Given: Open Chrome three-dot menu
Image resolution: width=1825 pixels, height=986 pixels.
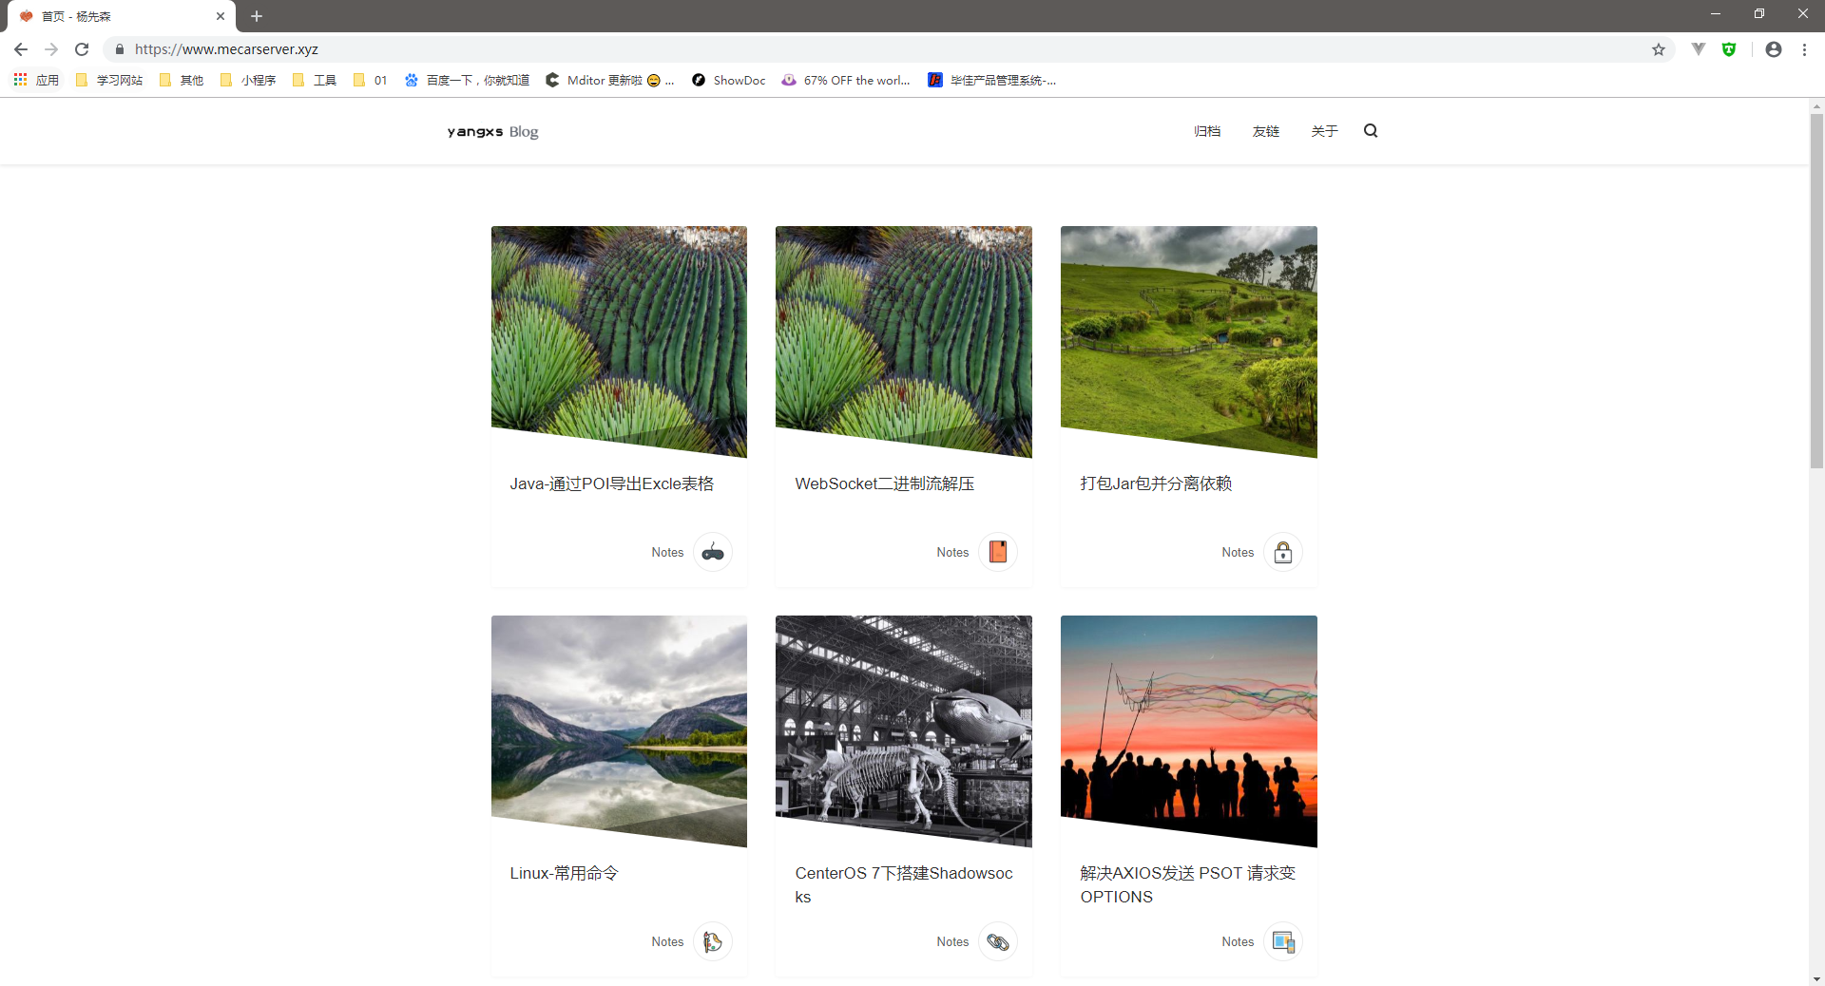Looking at the screenshot, I should pyautogui.click(x=1804, y=49).
